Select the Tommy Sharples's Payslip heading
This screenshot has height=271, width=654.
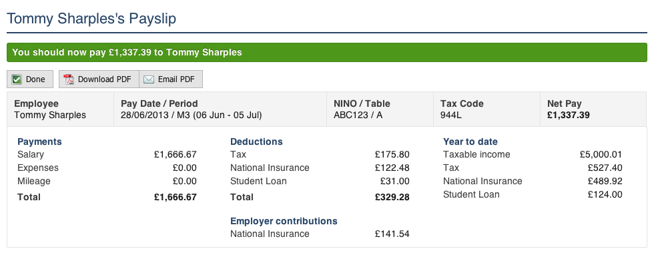91,19
